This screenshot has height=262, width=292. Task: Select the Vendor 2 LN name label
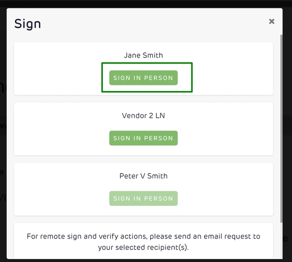point(143,116)
